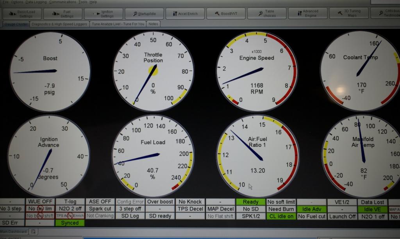Click the green Ready indicator
Screen dimensions: 400x239
pos(250,202)
